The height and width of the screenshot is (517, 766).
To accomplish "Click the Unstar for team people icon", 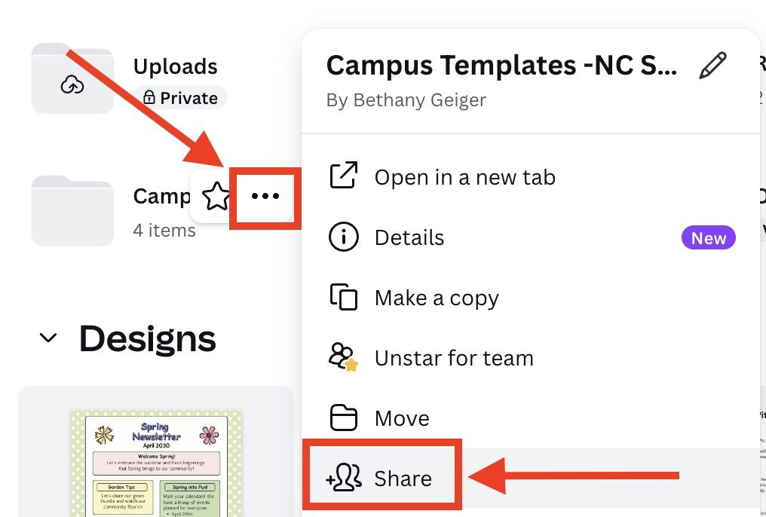I will 344,357.
